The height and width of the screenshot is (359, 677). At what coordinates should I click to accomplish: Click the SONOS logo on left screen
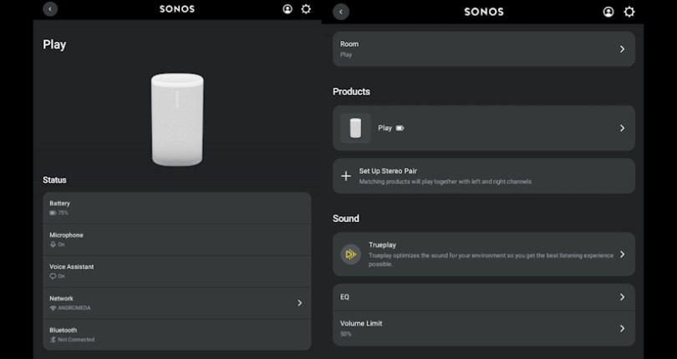[x=177, y=8]
